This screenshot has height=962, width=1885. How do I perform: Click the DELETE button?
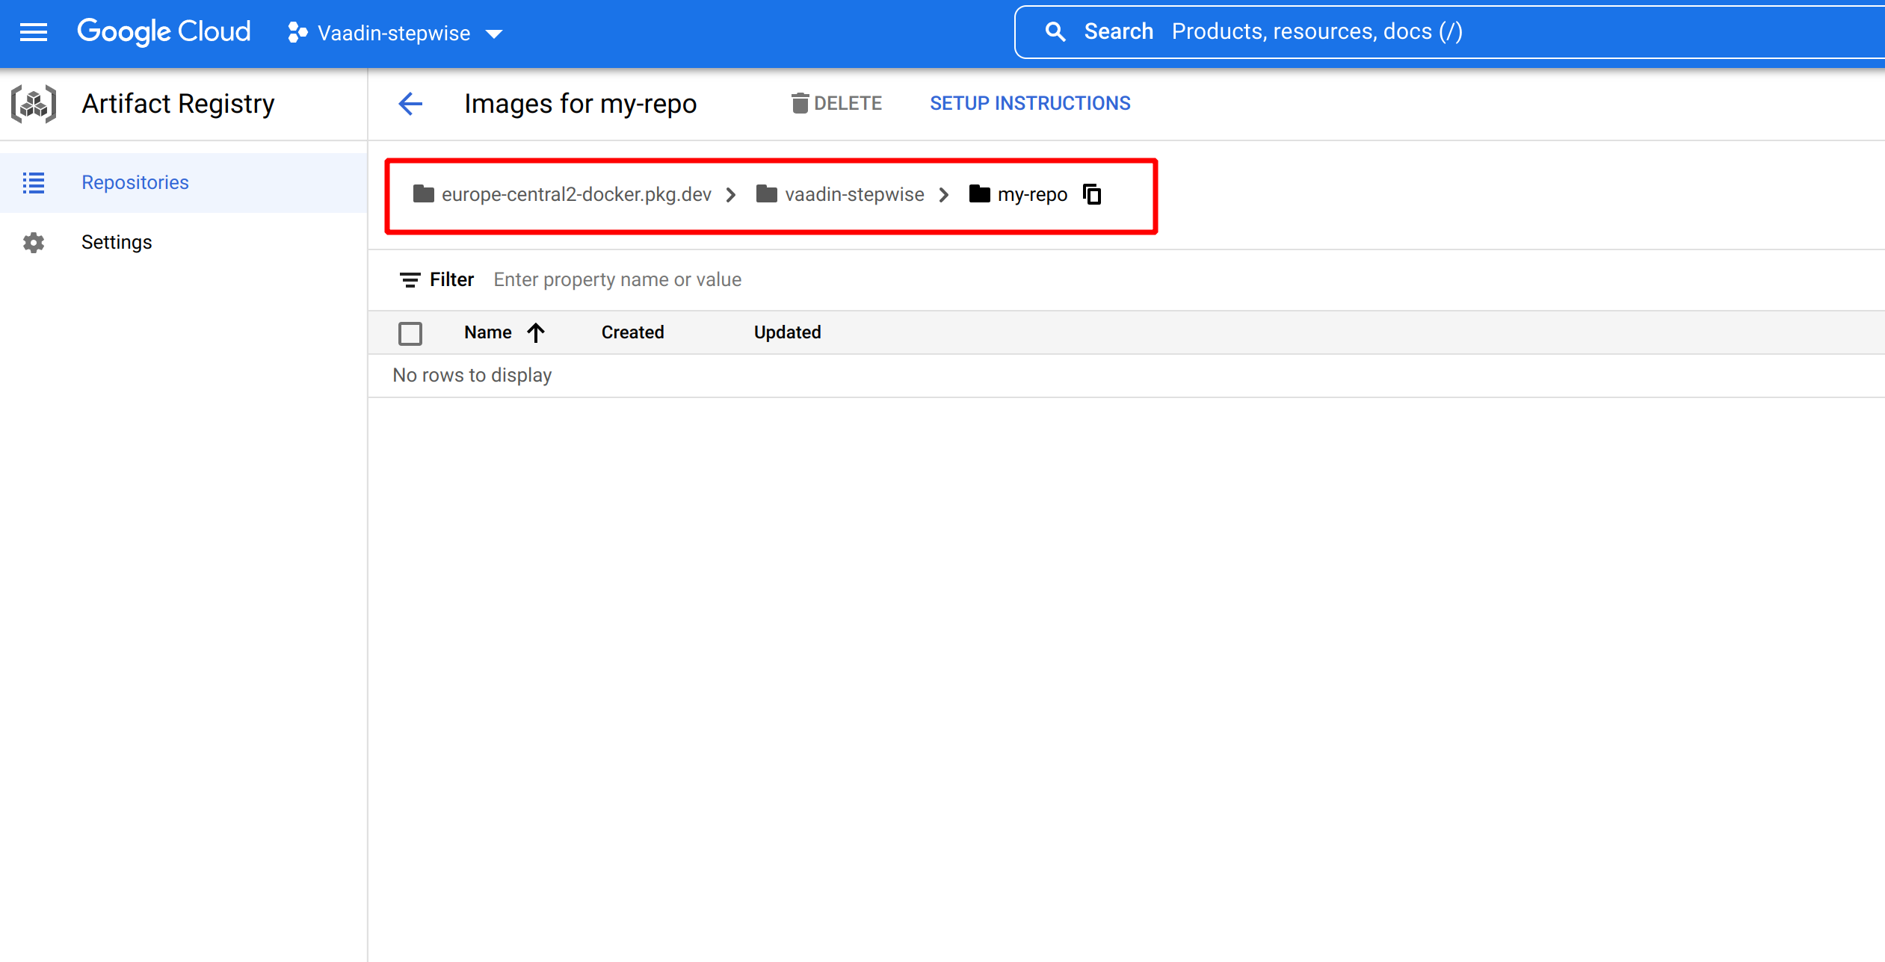tap(836, 103)
